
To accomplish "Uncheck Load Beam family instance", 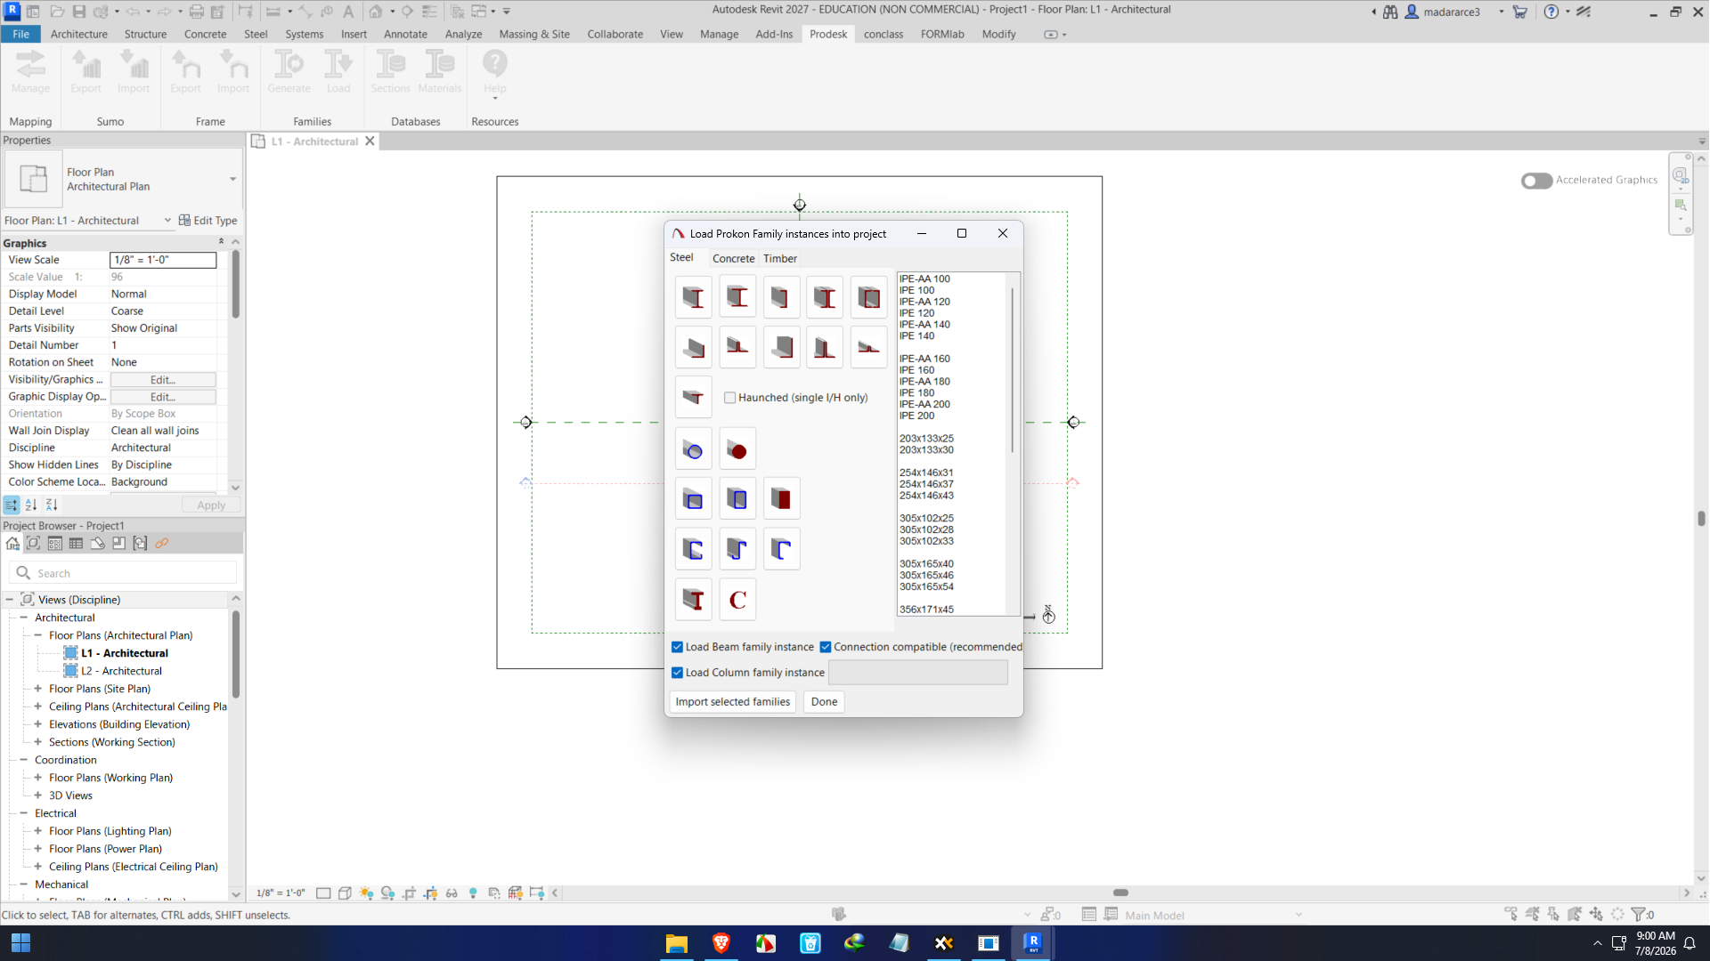I will pyautogui.click(x=678, y=647).
